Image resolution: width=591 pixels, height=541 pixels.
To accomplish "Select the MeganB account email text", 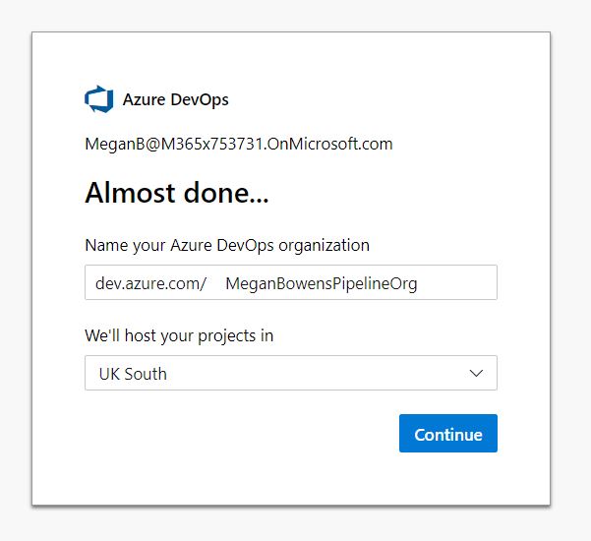I will click(239, 144).
